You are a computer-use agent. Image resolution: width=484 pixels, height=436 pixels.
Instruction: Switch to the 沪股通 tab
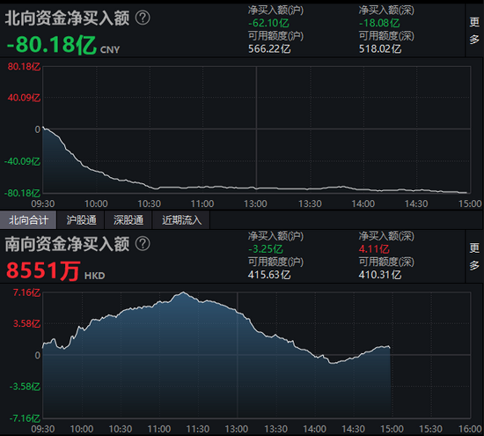(81, 220)
